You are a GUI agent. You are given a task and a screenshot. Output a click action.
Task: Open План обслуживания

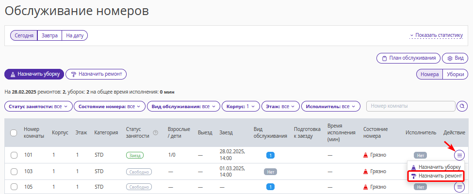pyautogui.click(x=408, y=58)
